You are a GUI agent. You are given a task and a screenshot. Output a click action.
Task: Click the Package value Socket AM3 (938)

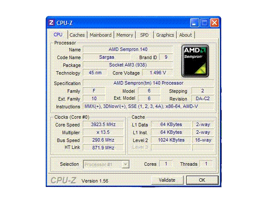coord(128,65)
